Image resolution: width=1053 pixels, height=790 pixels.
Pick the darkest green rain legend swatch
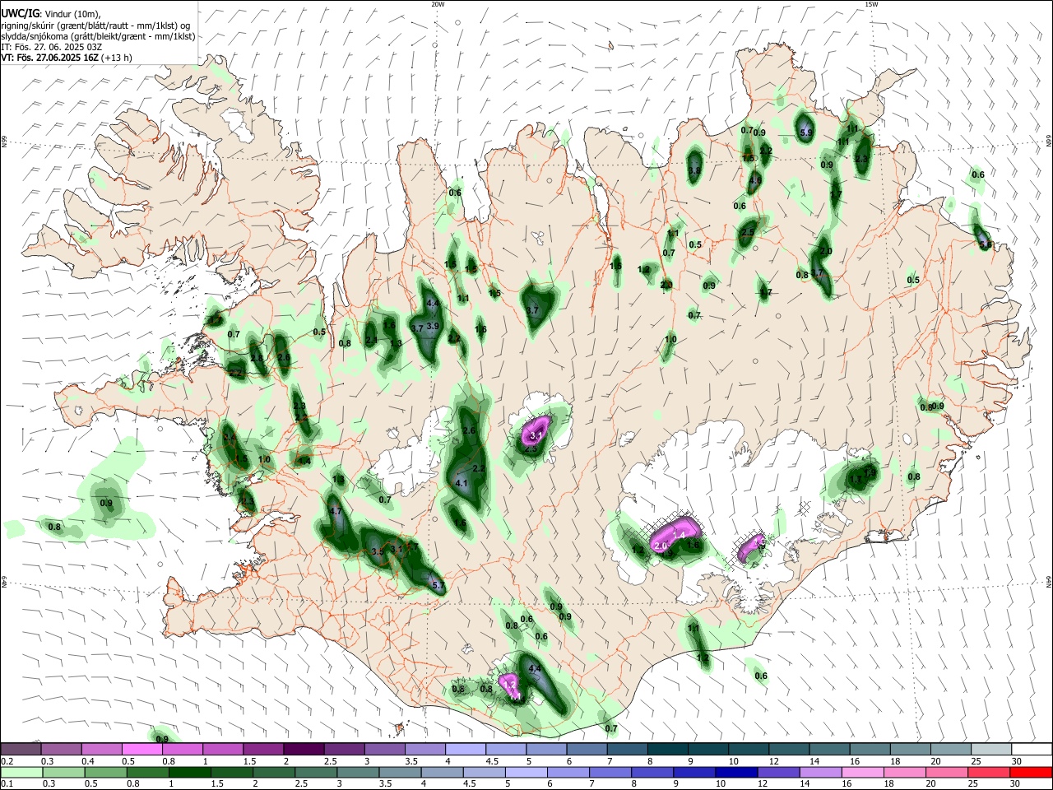(x=189, y=772)
